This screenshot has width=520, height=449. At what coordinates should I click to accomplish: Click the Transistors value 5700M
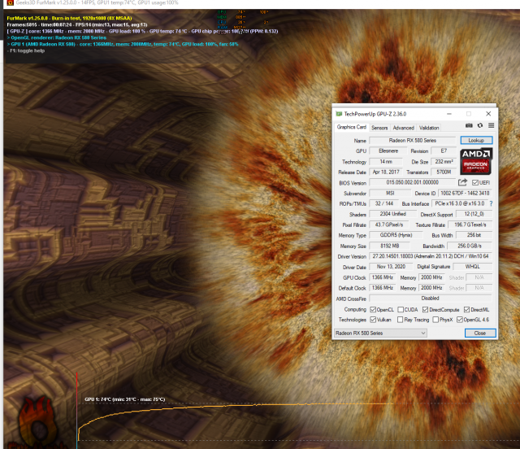pyautogui.click(x=444, y=172)
